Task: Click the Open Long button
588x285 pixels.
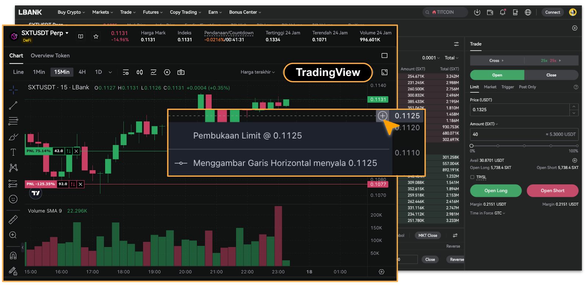Action: point(496,191)
